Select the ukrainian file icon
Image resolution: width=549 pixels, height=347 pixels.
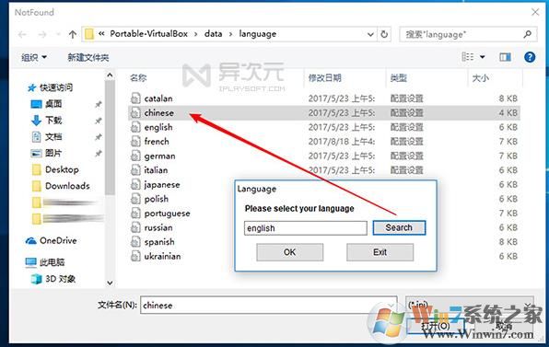(135, 256)
